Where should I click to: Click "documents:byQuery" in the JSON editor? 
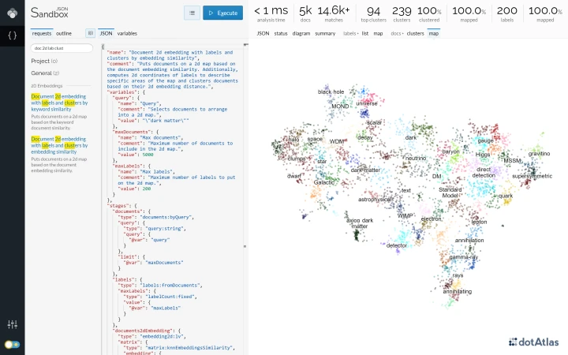click(x=166, y=218)
